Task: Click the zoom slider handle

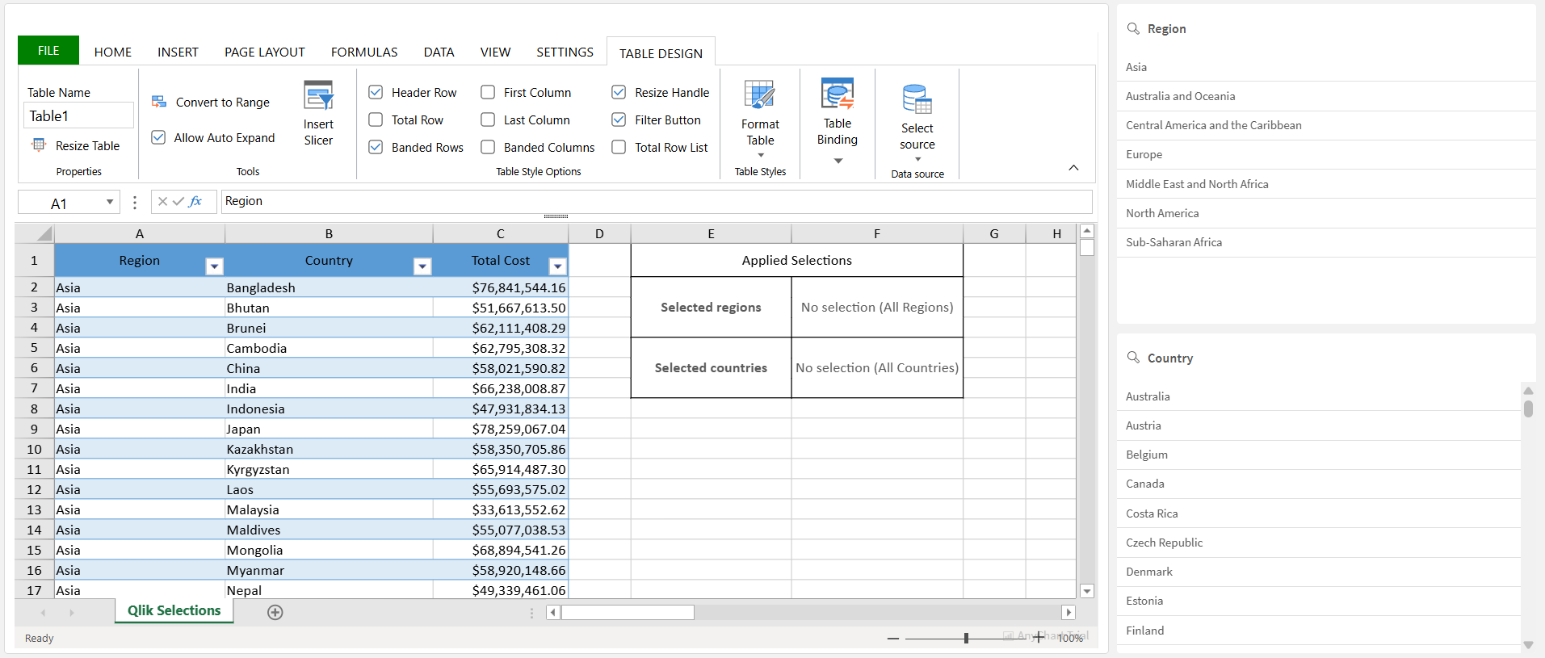Action: tap(966, 638)
